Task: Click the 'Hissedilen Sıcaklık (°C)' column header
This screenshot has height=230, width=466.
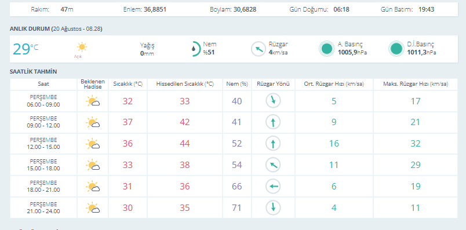Action: pyautogui.click(x=185, y=84)
